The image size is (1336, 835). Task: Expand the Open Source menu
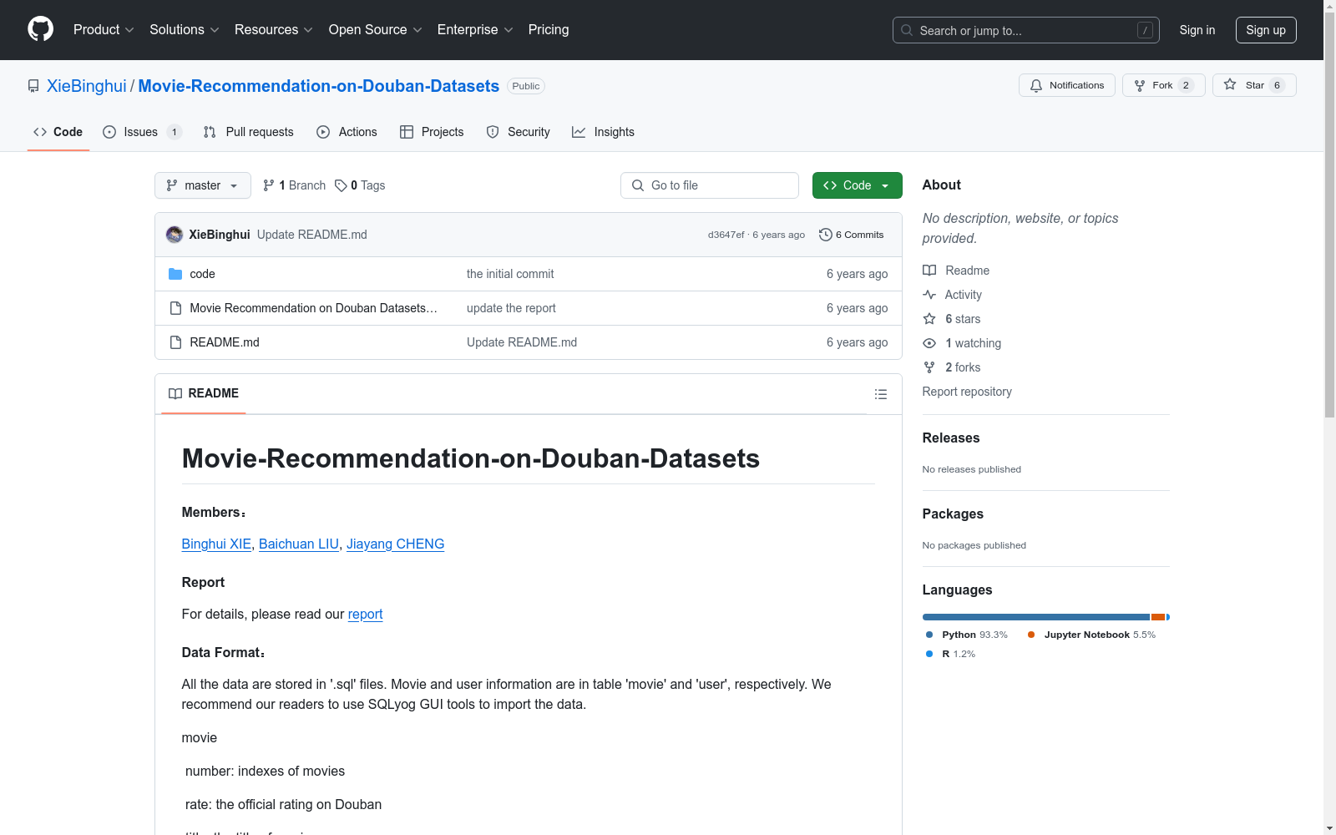tap(376, 29)
